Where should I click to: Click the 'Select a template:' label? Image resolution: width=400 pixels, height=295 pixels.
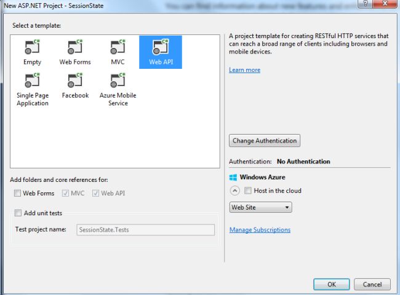(37, 25)
